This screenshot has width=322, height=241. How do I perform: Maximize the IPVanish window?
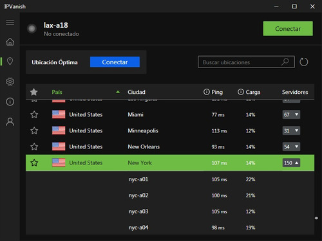(x=294, y=6)
